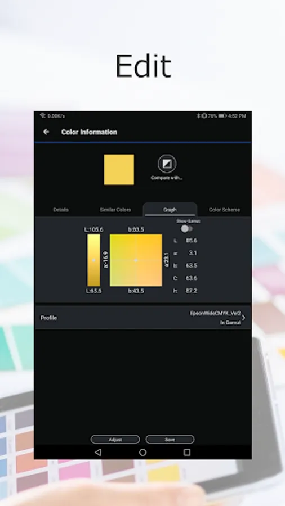Click the battery icon in status bar

(x=222, y=115)
